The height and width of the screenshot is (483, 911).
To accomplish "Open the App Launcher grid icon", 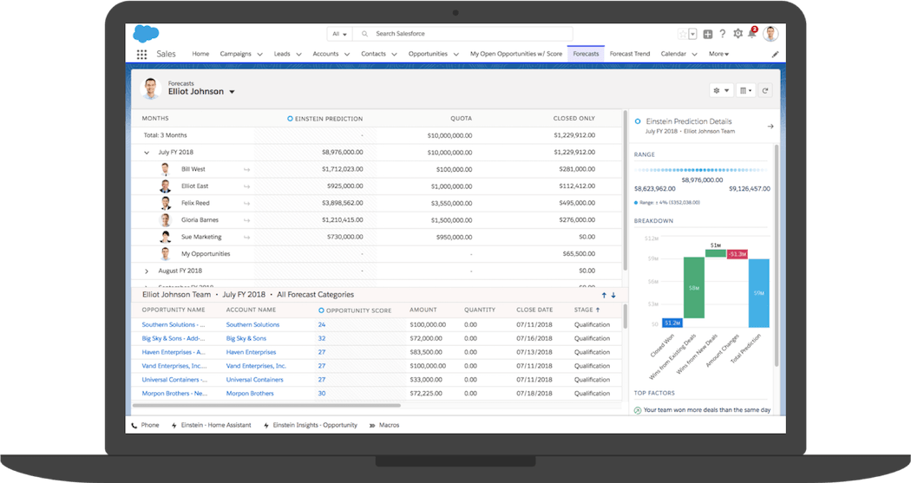I will pos(141,54).
